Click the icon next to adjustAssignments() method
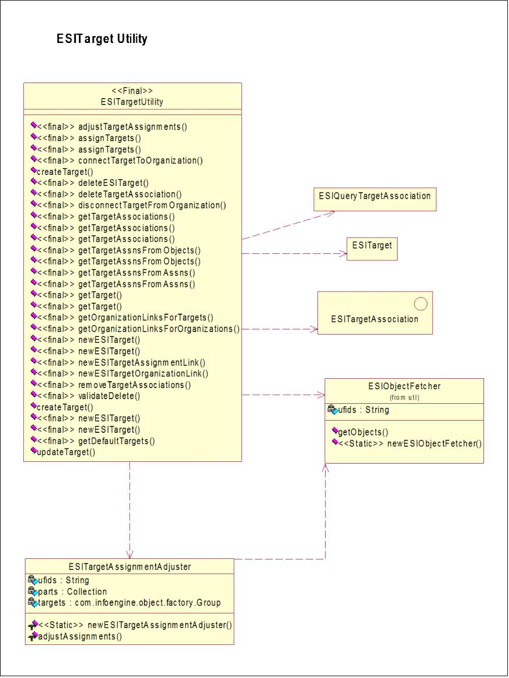This screenshot has height=678, width=509. click(x=33, y=637)
